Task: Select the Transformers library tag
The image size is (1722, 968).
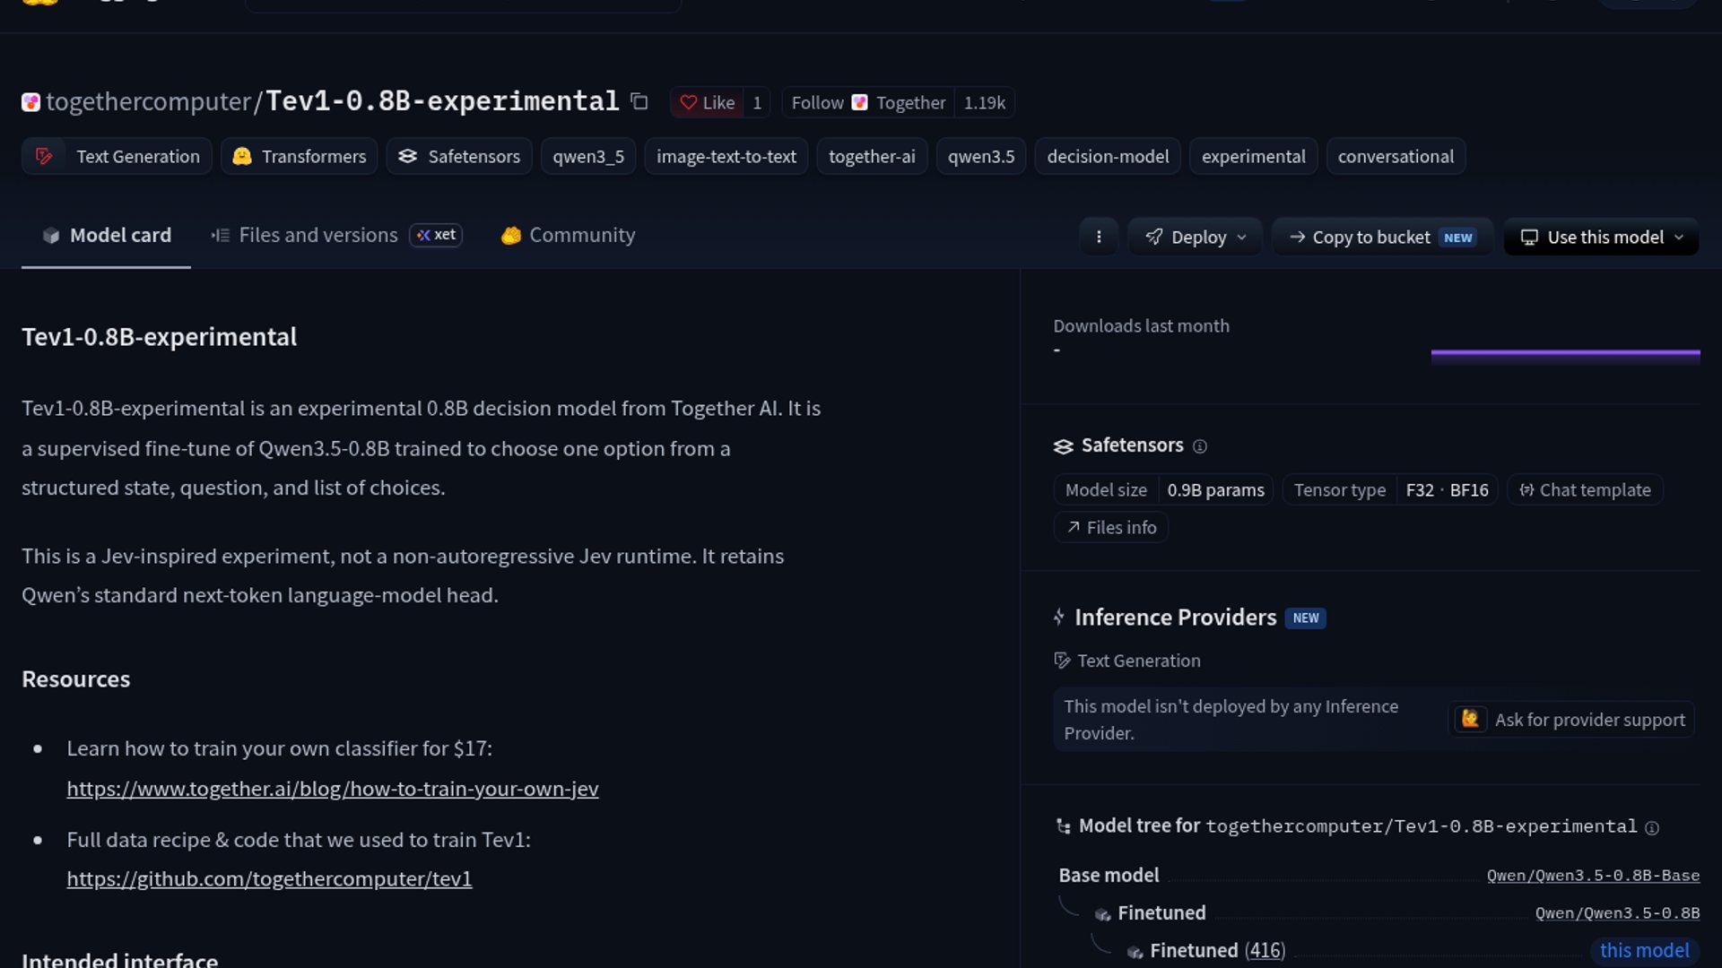Action: point(299,157)
